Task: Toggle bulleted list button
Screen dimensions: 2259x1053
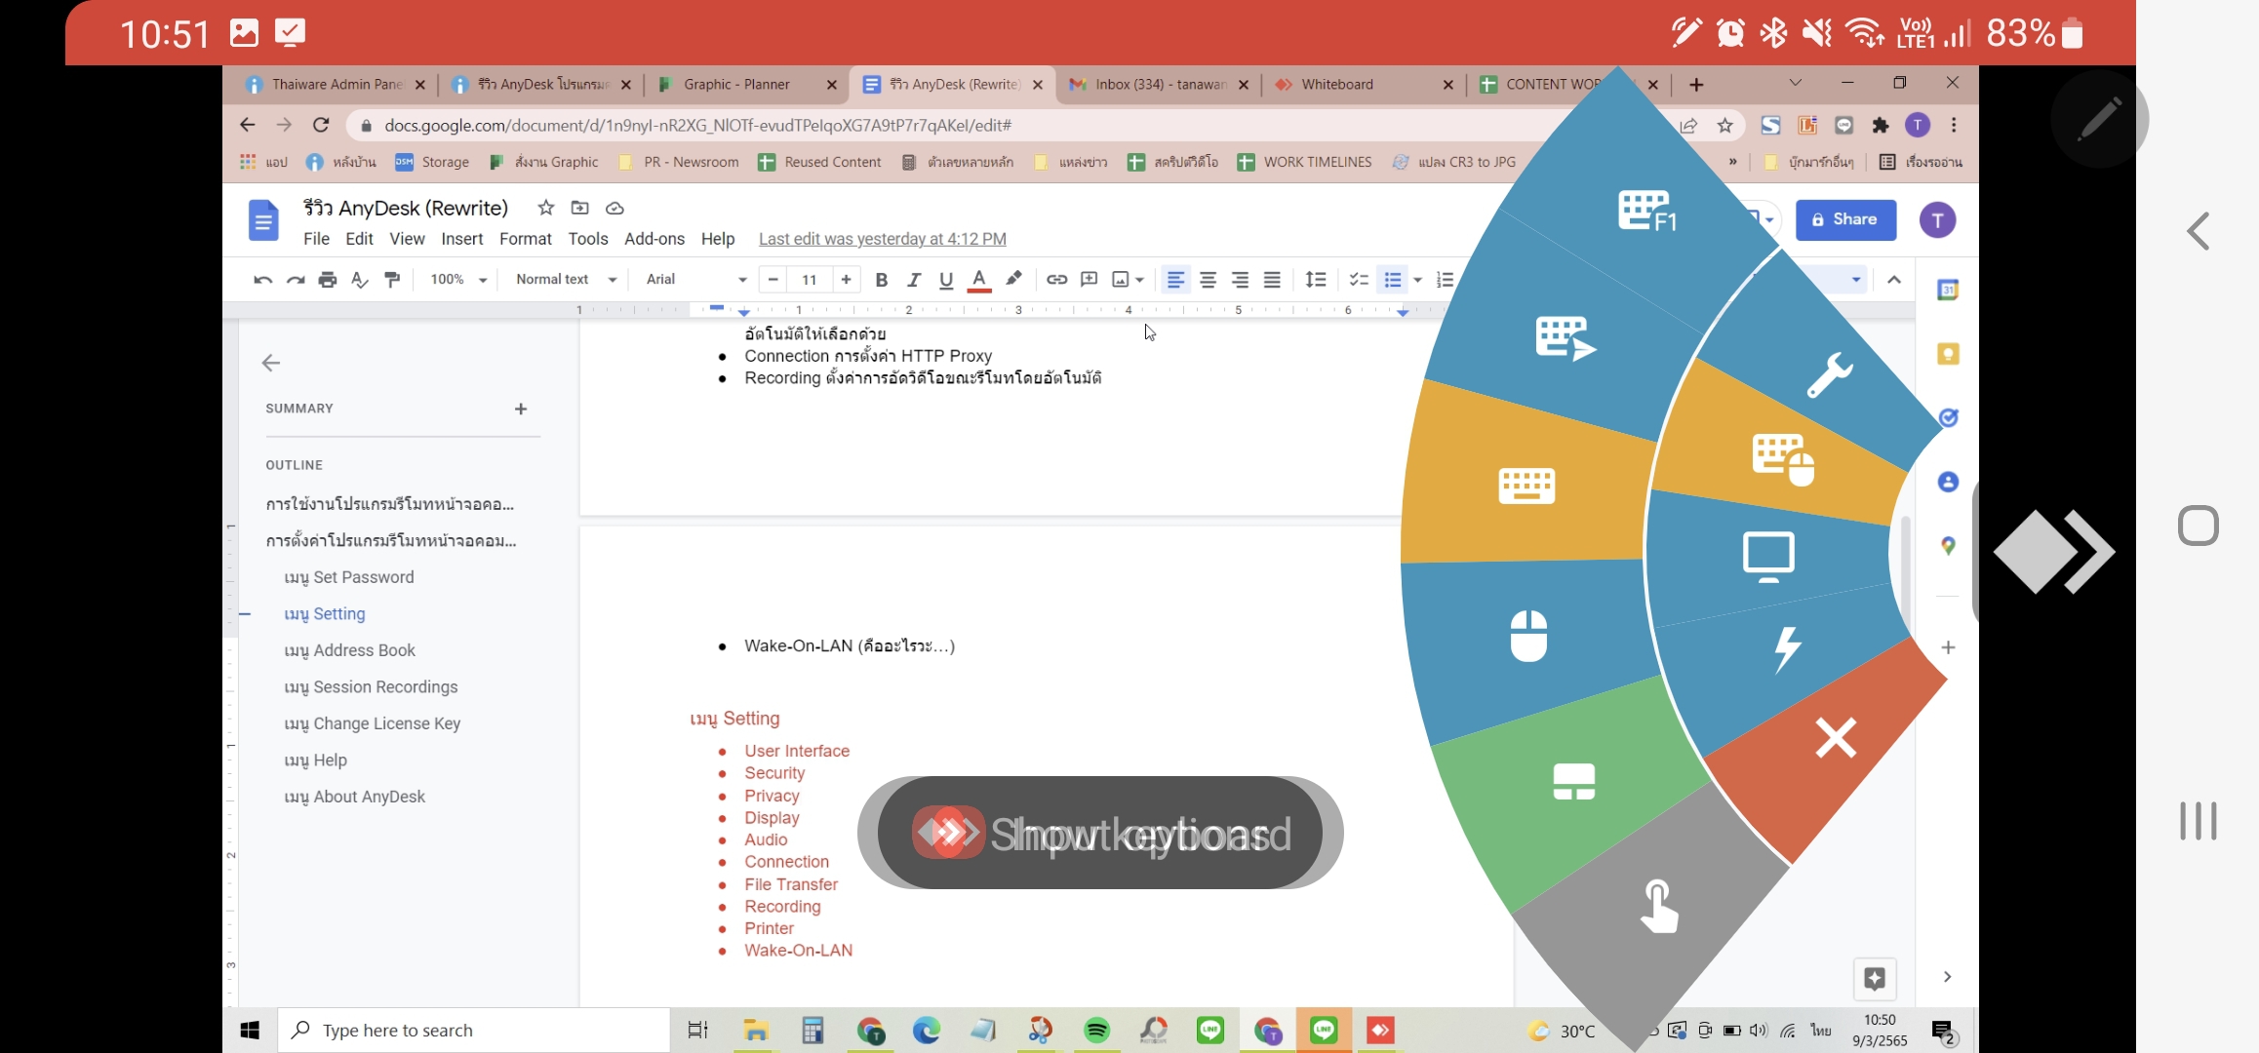Action: pos(1392,280)
